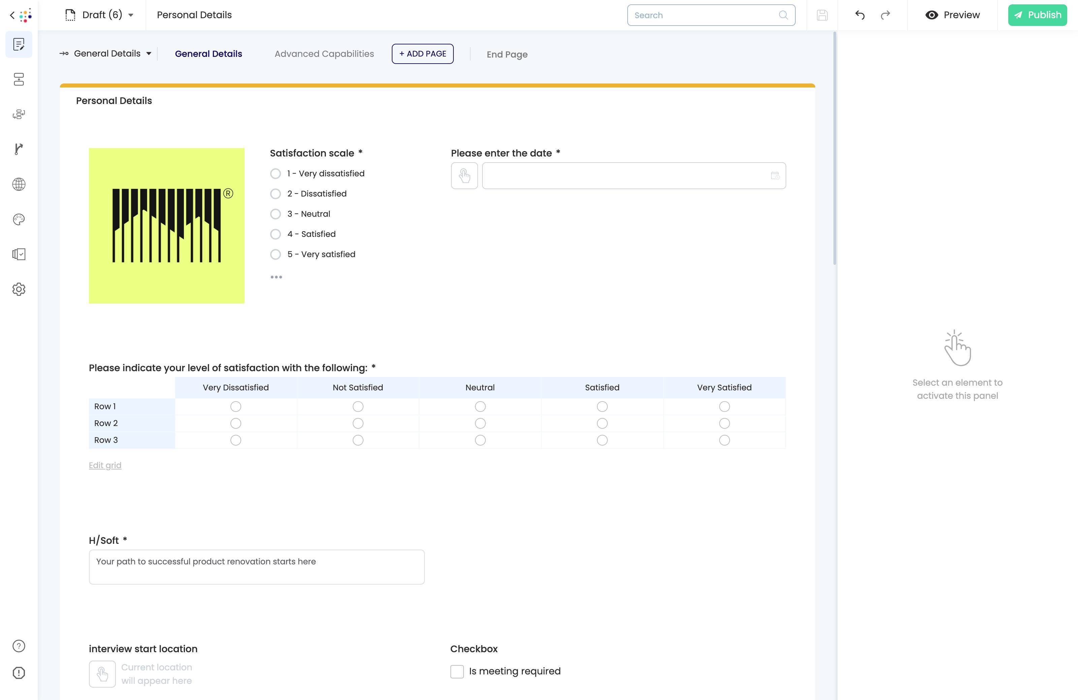Click the three dots under Satisfaction scale

point(276,277)
